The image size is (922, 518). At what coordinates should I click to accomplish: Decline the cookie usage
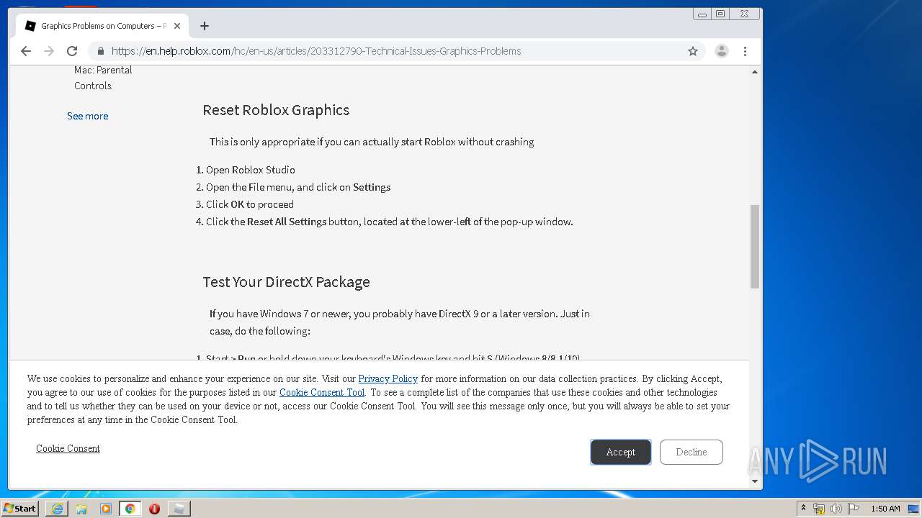(x=691, y=452)
